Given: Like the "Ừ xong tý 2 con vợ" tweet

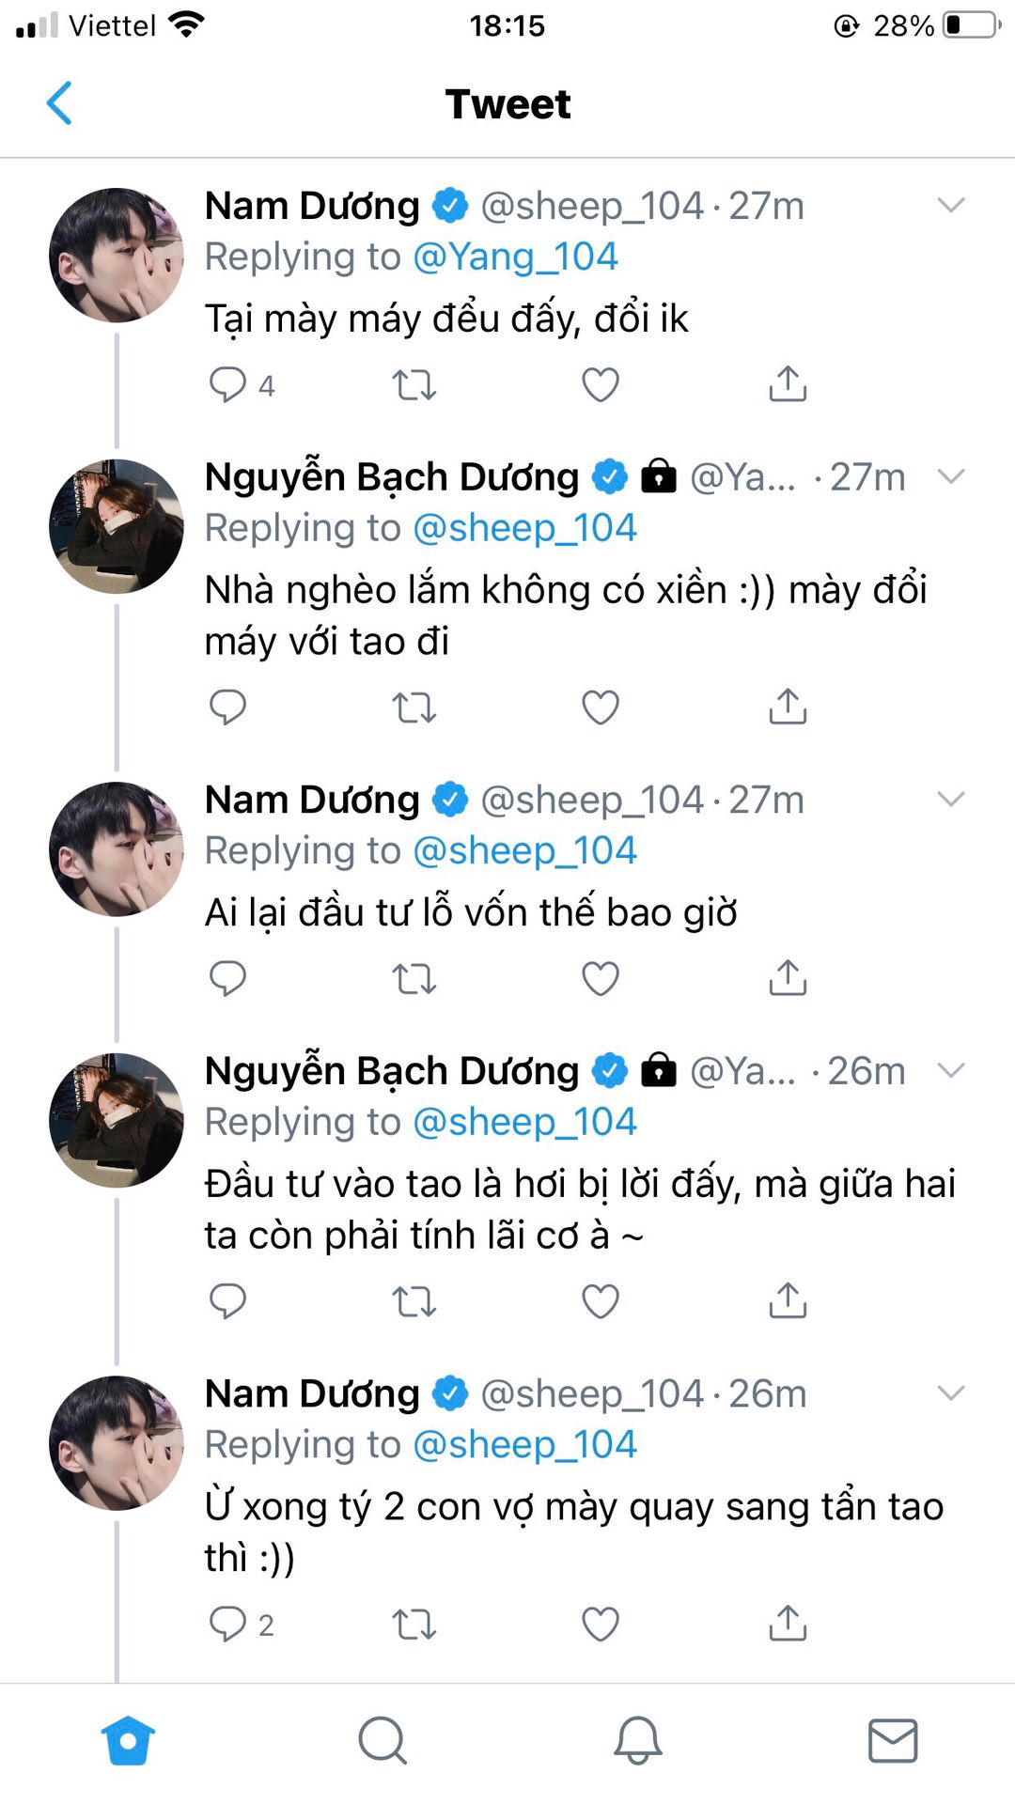Looking at the screenshot, I should coord(601,1624).
